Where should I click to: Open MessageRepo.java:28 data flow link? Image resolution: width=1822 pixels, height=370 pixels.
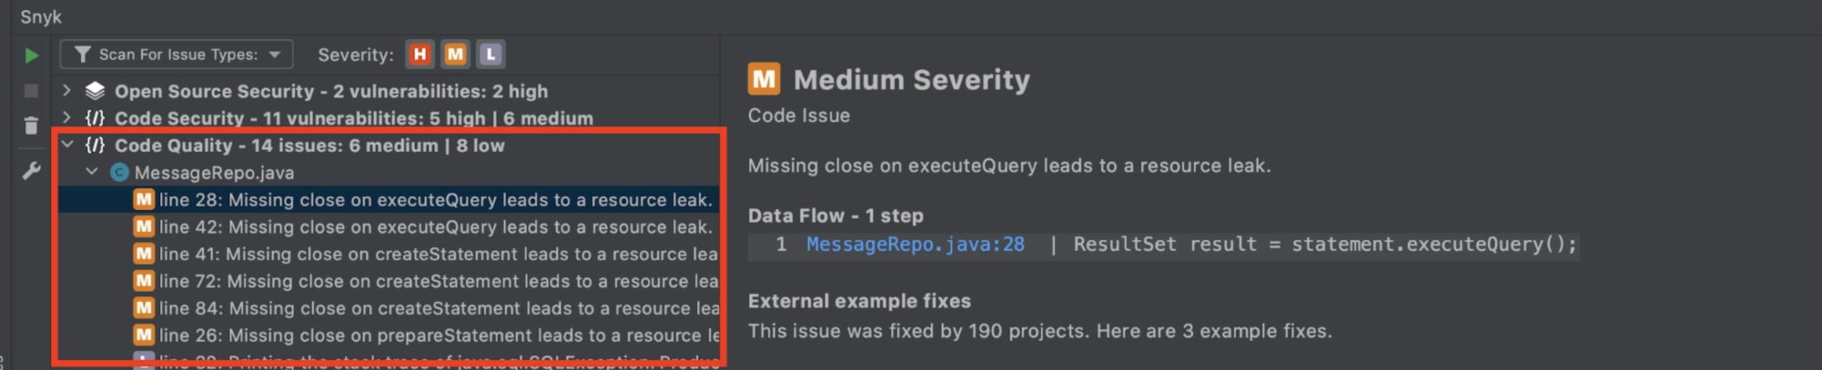(915, 245)
